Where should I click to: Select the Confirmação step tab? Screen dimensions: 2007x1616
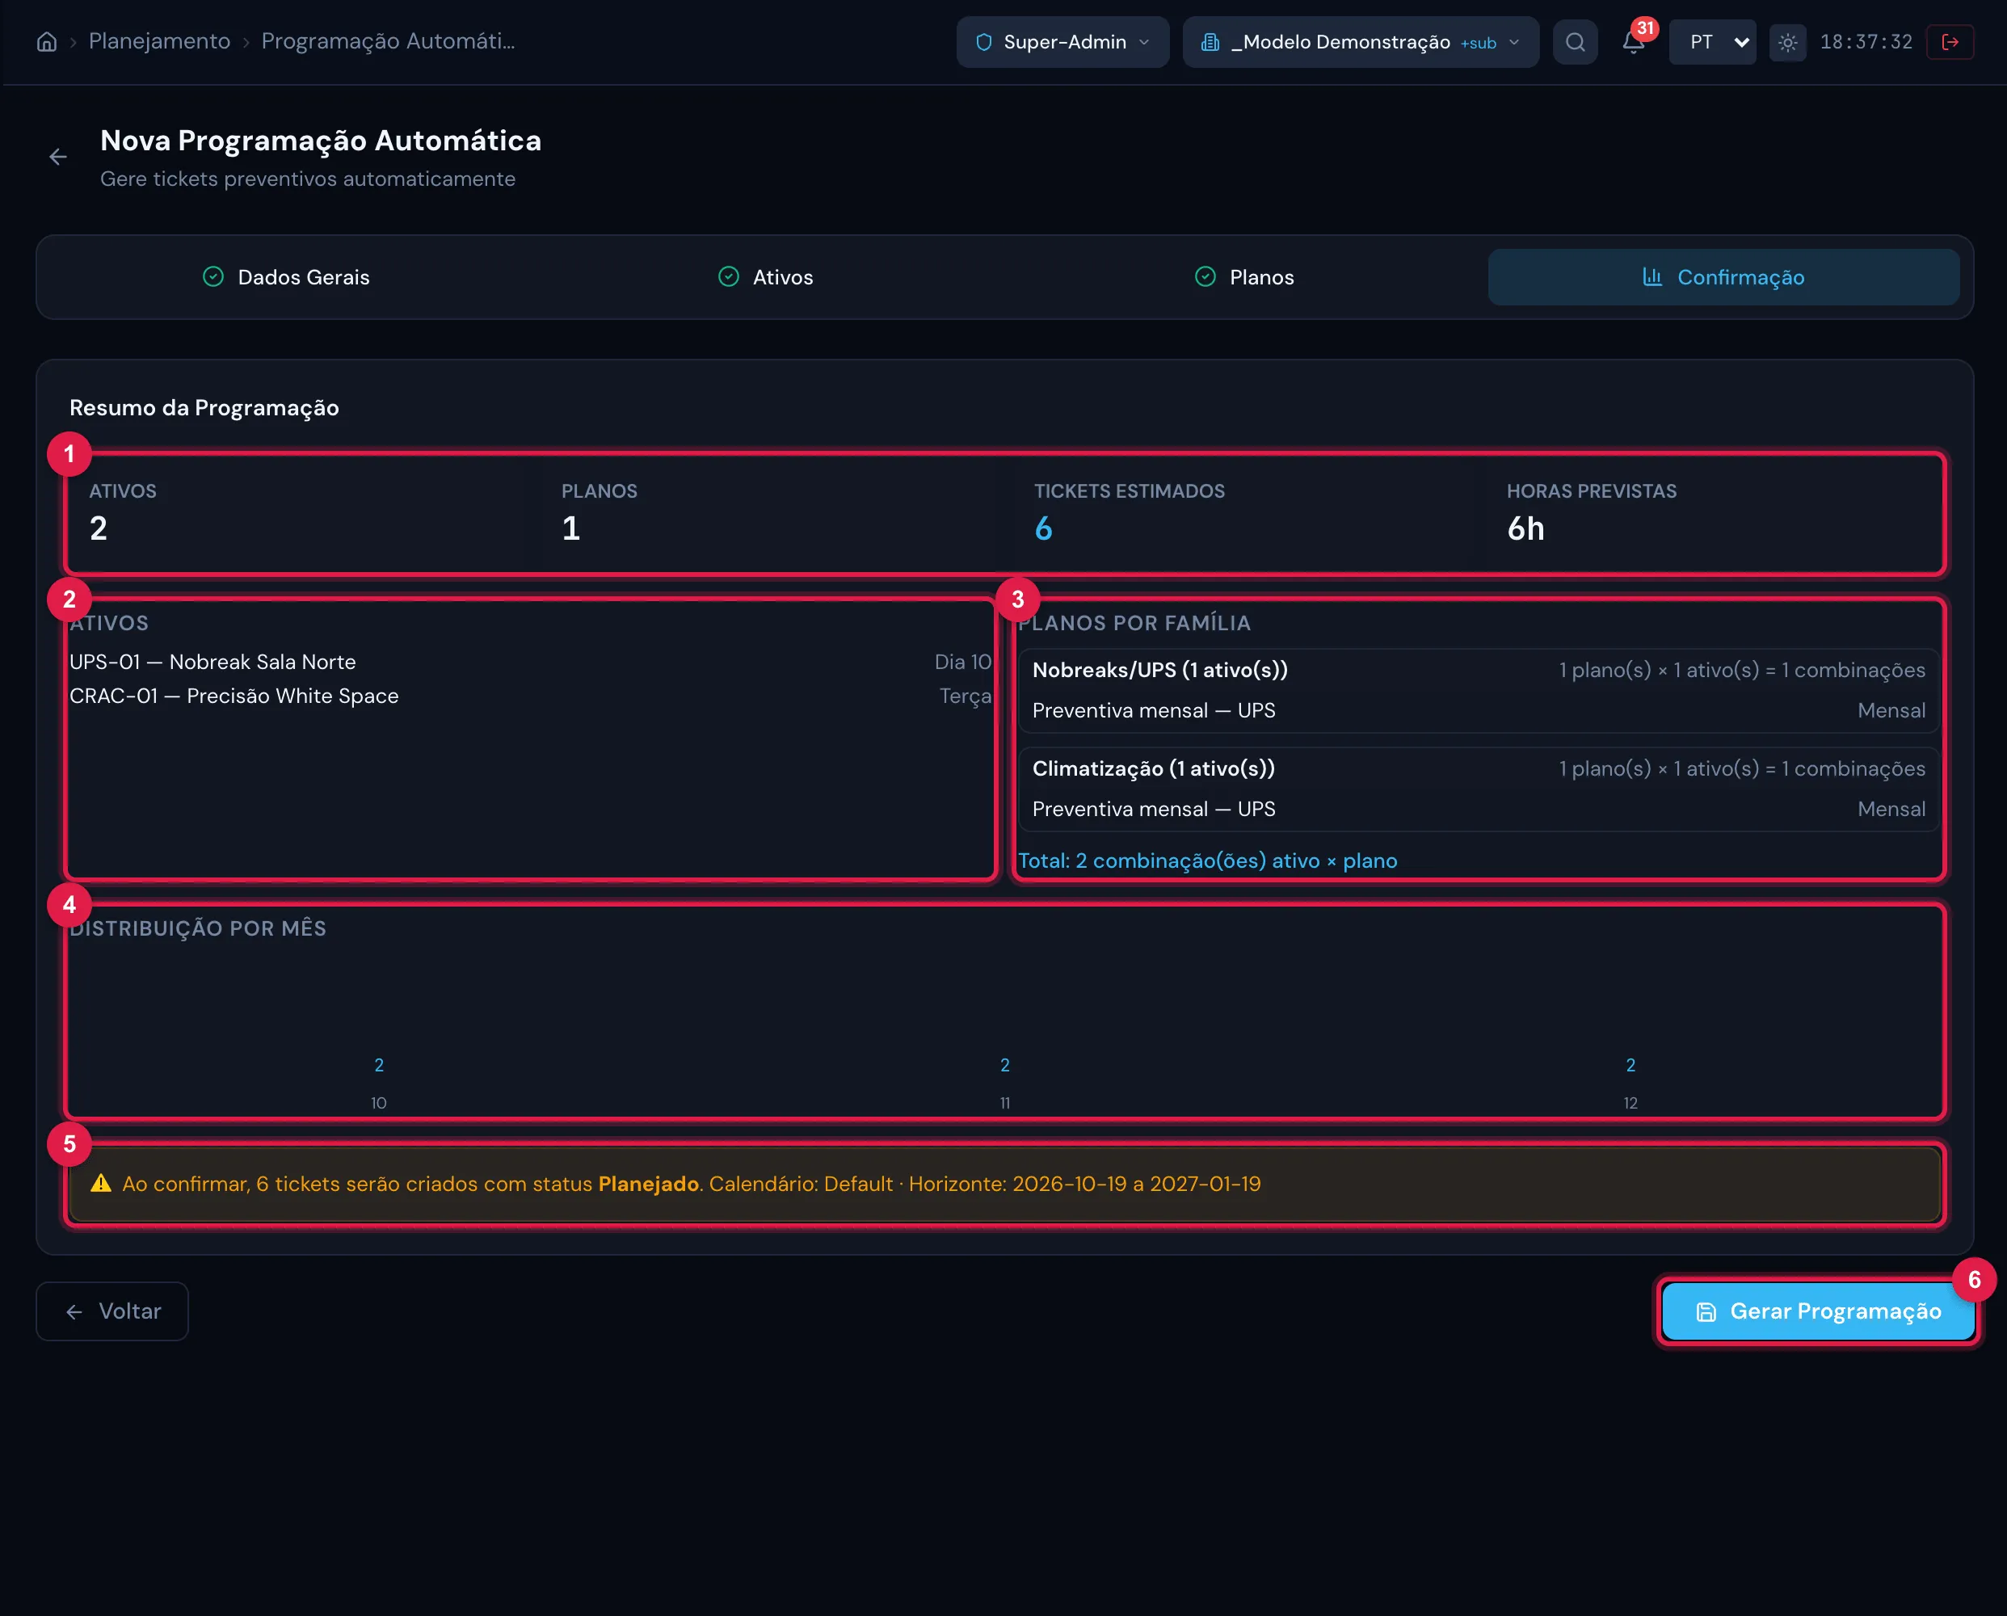tap(1723, 277)
